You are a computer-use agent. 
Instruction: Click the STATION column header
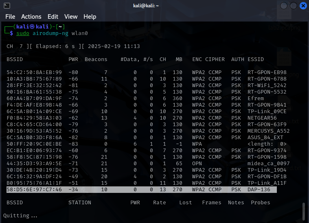[x=80, y=203]
